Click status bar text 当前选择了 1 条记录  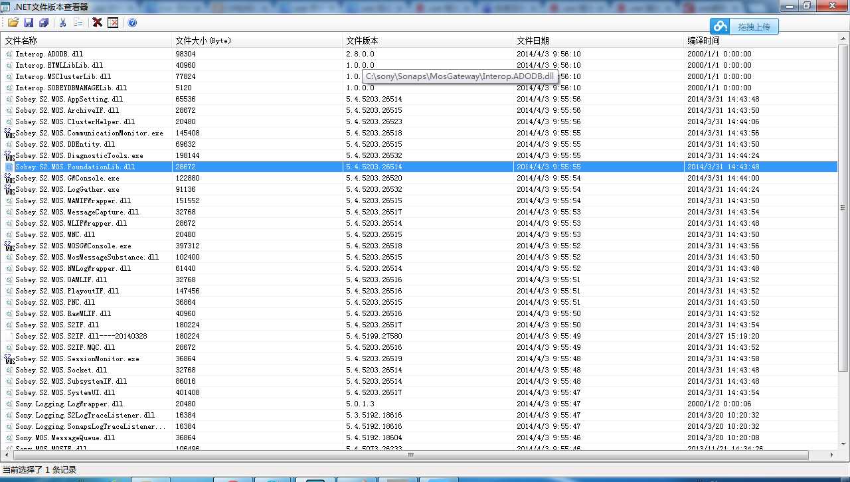[40, 470]
